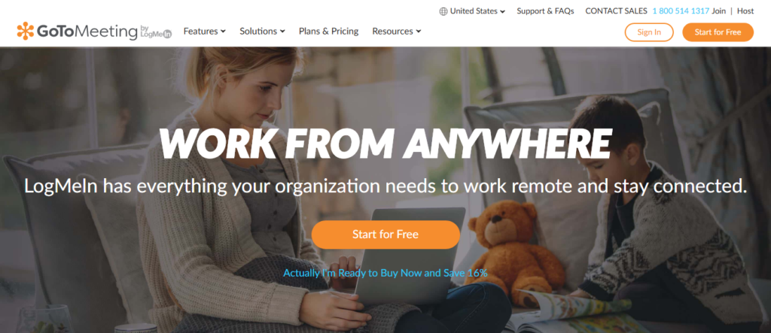Click the large hero Start for Free button
Viewport: 771px width, 333px height.
click(x=385, y=235)
